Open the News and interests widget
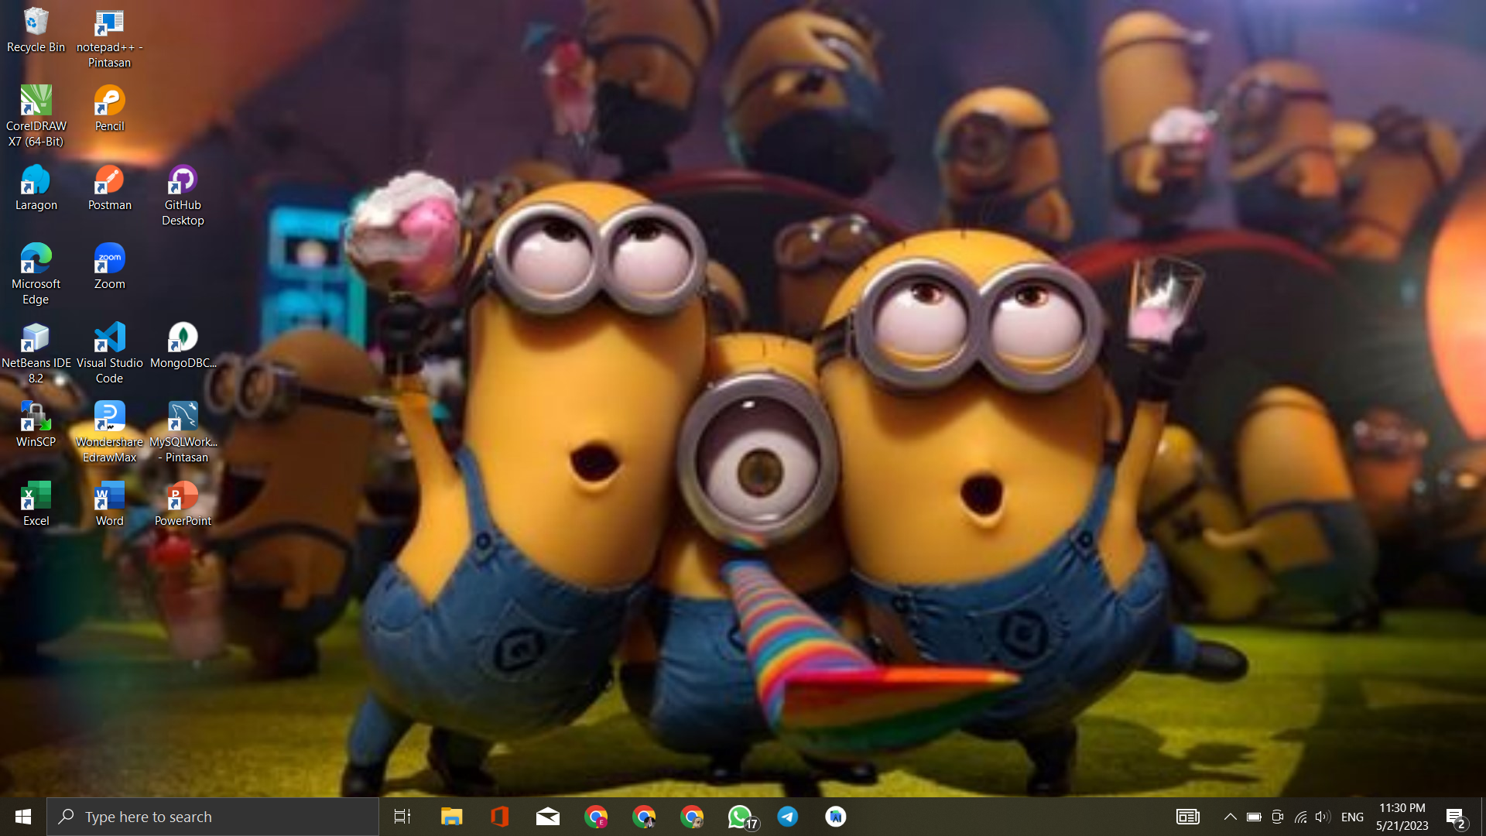Viewport: 1486px width, 836px height. click(x=1188, y=817)
